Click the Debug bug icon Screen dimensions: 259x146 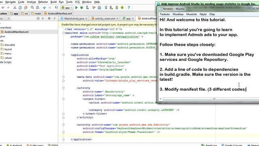point(82,8)
